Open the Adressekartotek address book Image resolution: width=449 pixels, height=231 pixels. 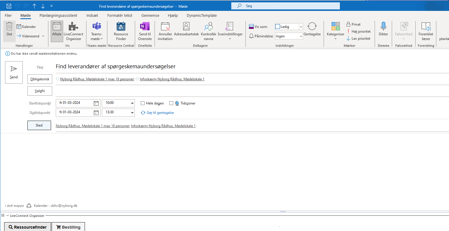click(x=186, y=27)
